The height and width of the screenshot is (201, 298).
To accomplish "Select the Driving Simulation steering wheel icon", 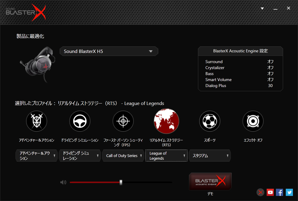I will (80, 121).
